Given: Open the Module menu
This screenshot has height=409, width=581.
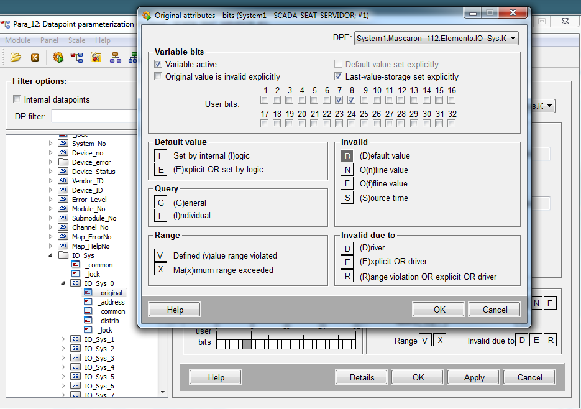Looking at the screenshot, I should (17, 40).
